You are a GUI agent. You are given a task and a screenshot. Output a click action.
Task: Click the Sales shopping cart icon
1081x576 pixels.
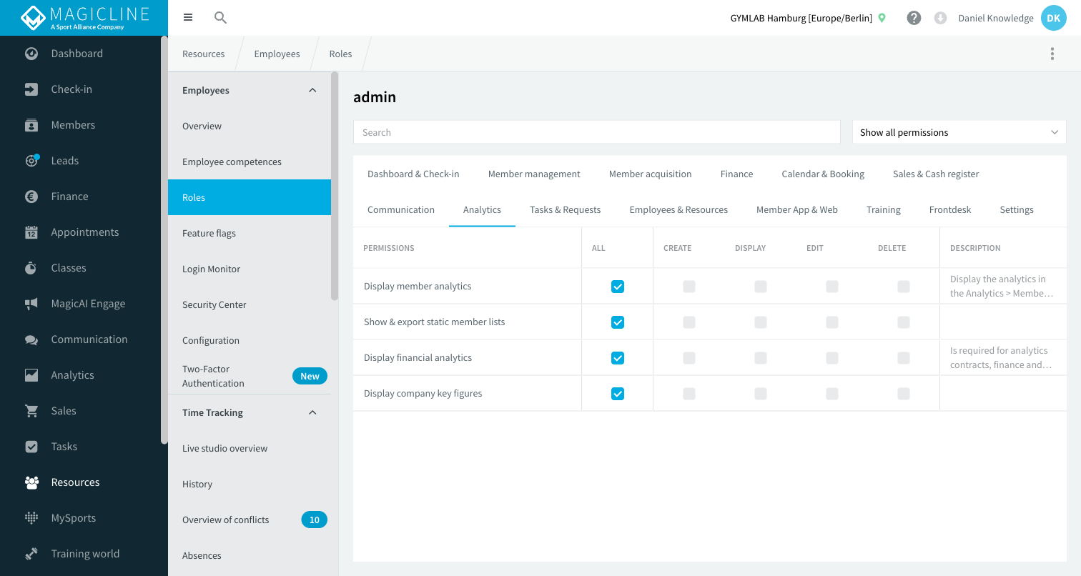point(31,411)
